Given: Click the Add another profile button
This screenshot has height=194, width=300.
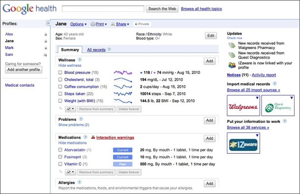Looking at the screenshot, I should [x=24, y=70].
